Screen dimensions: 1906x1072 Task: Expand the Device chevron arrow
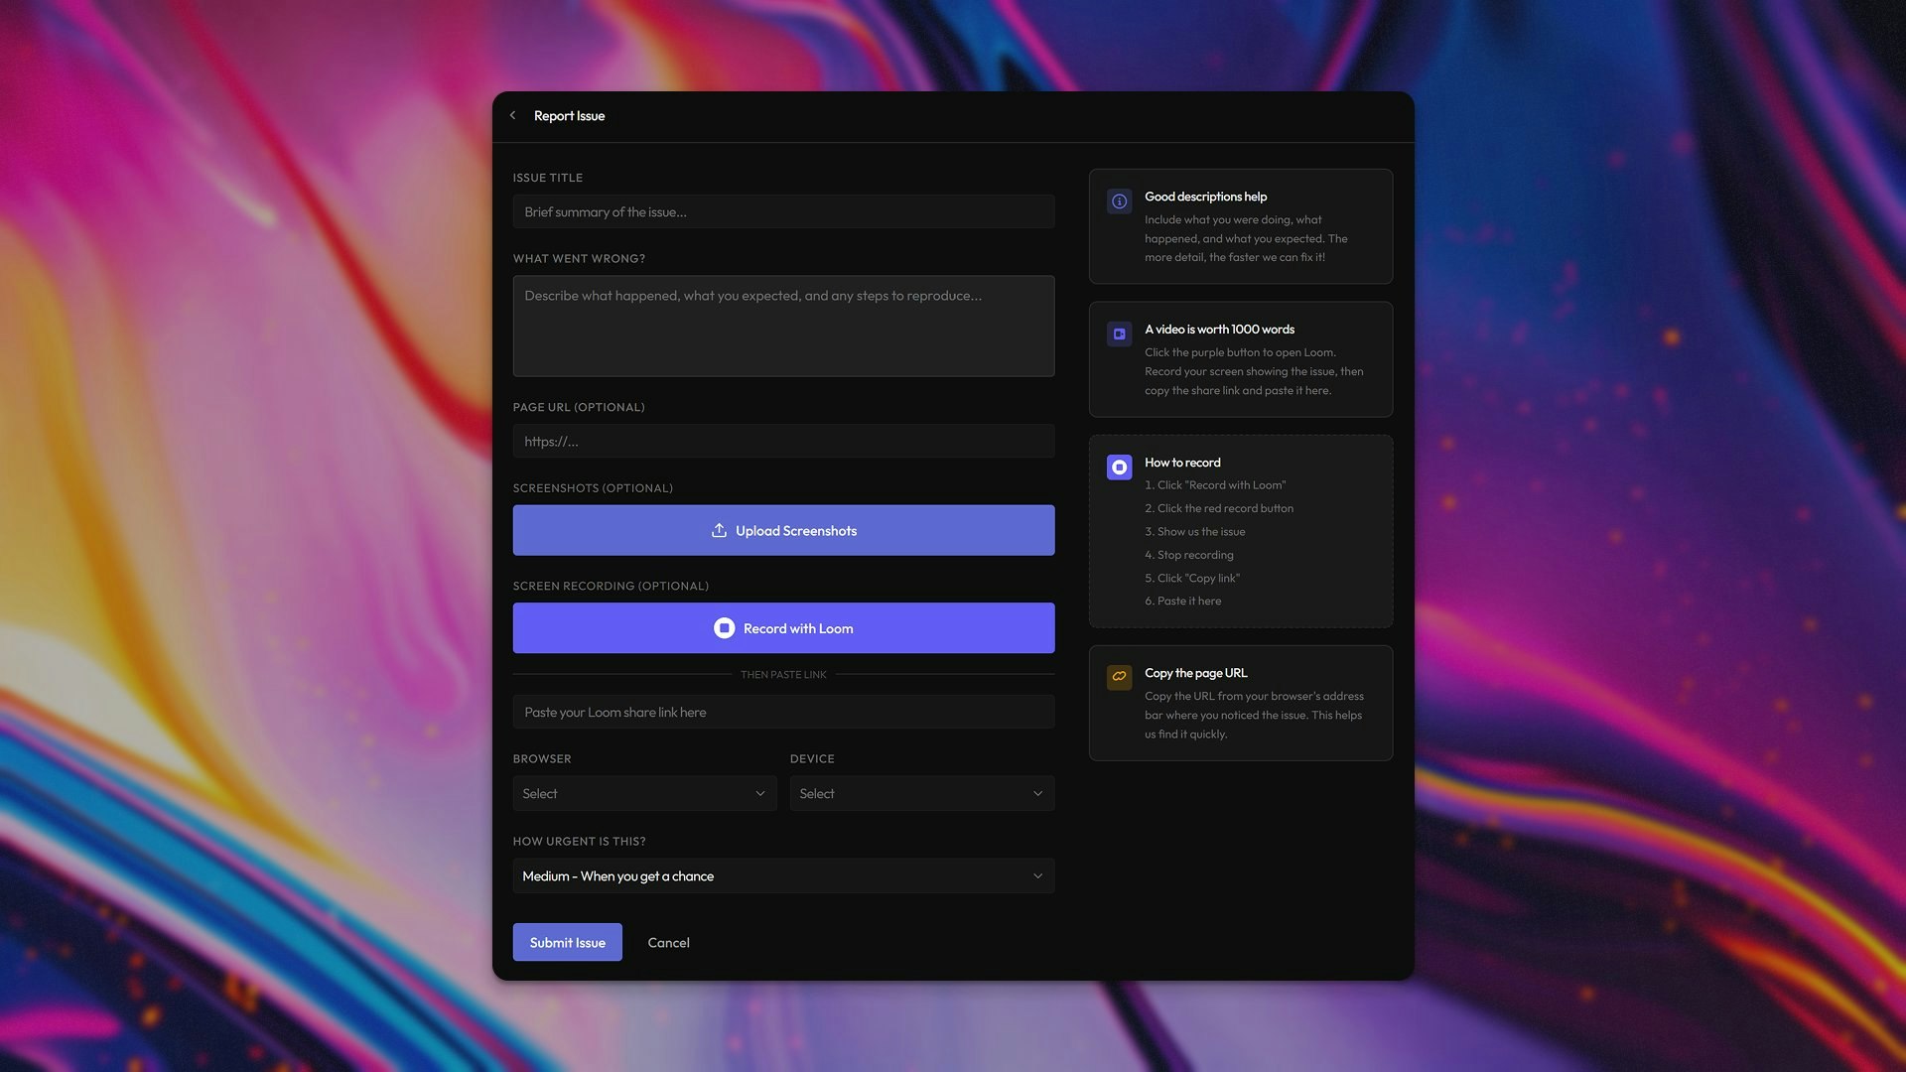1037,793
